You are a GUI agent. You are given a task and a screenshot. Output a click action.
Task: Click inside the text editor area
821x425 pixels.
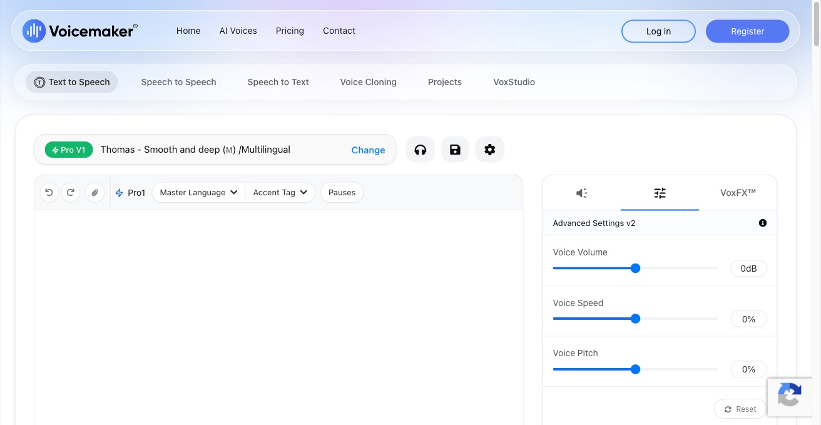click(x=278, y=313)
